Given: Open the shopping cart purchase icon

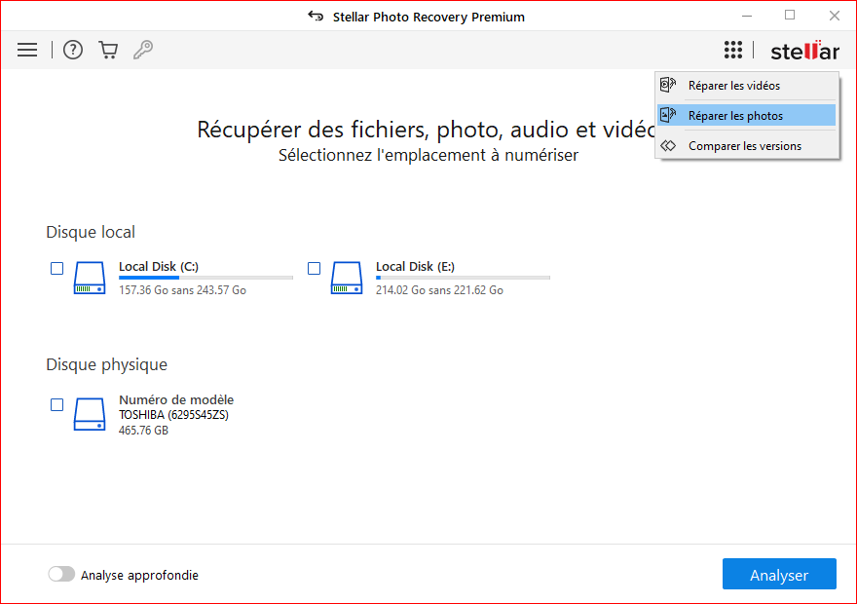Looking at the screenshot, I should click(108, 50).
